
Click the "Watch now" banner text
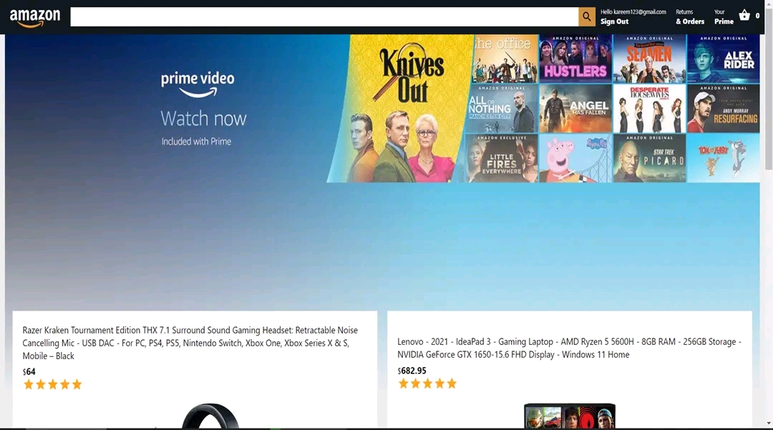[x=203, y=119]
